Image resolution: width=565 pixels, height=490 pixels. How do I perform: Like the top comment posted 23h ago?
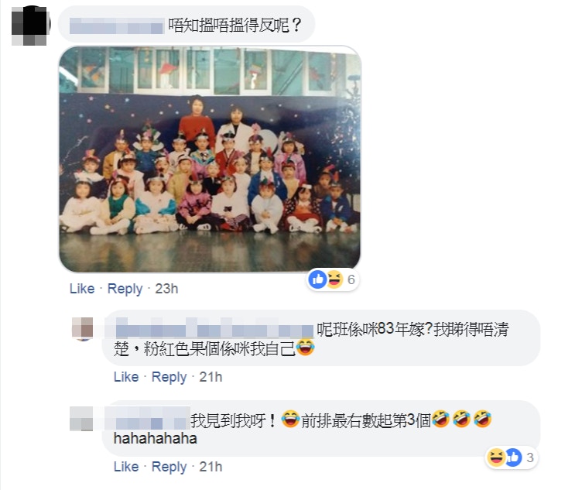pos(82,289)
